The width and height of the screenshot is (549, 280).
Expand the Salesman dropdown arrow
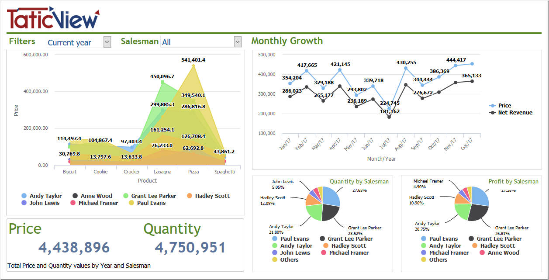click(x=238, y=42)
